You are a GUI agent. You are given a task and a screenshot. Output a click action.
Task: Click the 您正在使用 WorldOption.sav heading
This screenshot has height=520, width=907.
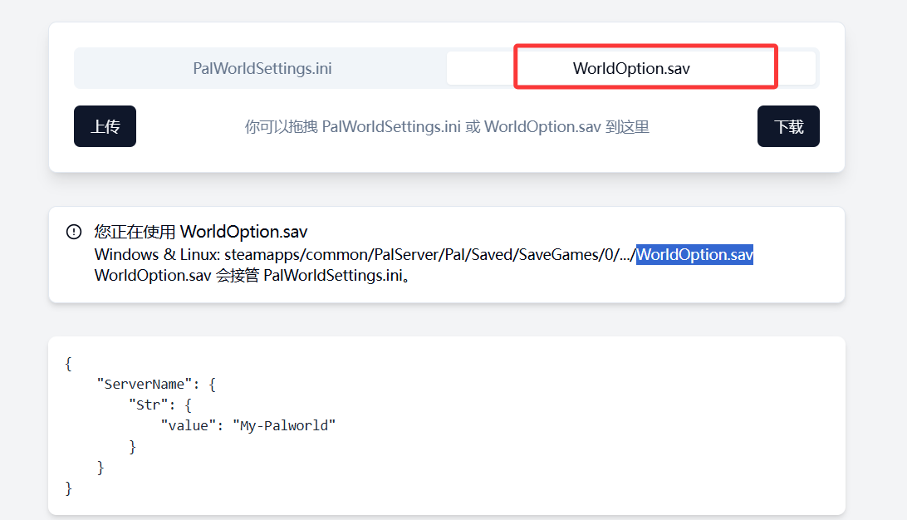coord(201,232)
